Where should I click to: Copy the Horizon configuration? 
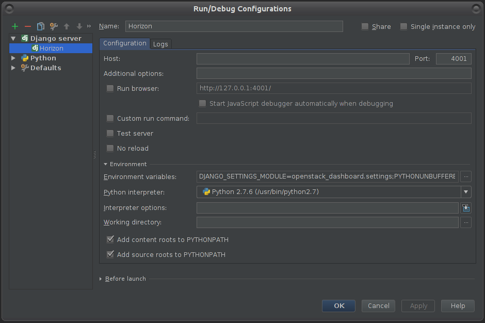pyautogui.click(x=40, y=26)
